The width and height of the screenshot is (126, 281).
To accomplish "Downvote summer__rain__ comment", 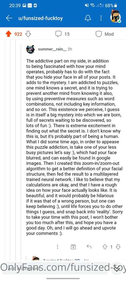I will pos(118,247).
